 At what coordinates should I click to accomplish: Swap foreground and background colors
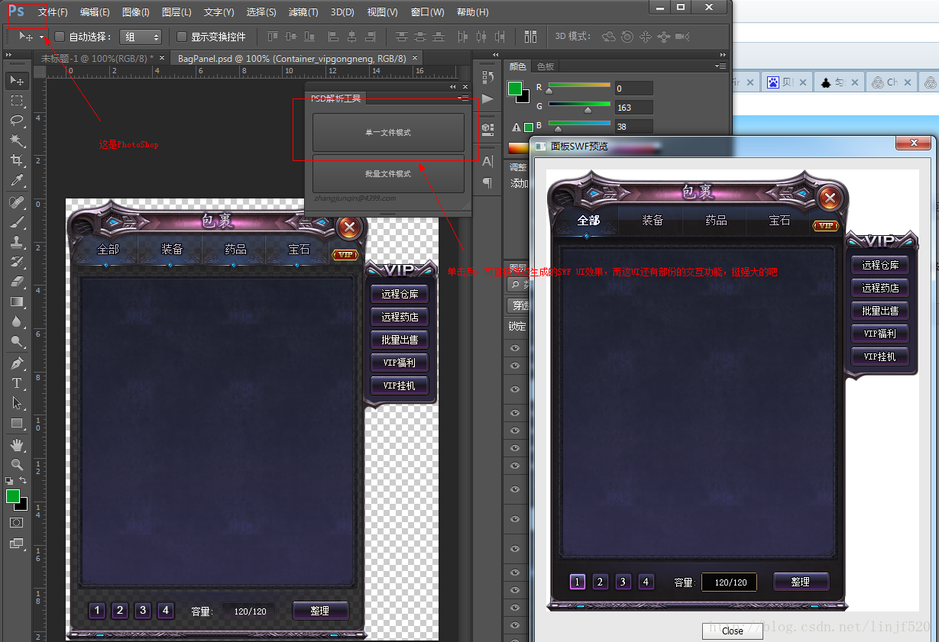[x=23, y=480]
